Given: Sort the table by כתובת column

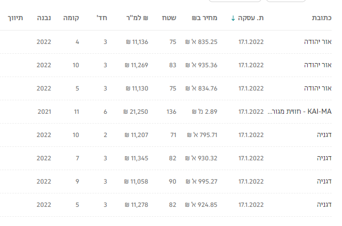Looking at the screenshot, I should point(321,19).
